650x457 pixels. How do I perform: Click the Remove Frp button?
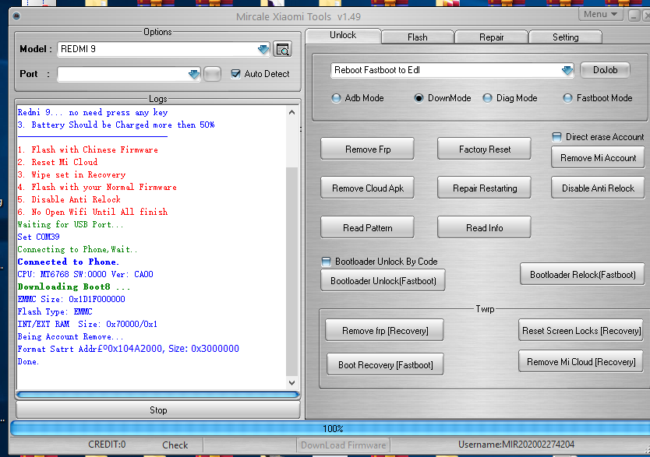[x=367, y=149]
